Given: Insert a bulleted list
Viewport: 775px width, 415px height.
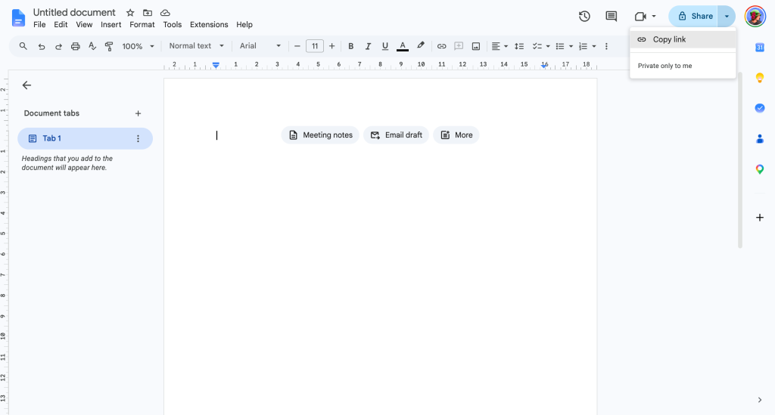Looking at the screenshot, I should pyautogui.click(x=560, y=46).
